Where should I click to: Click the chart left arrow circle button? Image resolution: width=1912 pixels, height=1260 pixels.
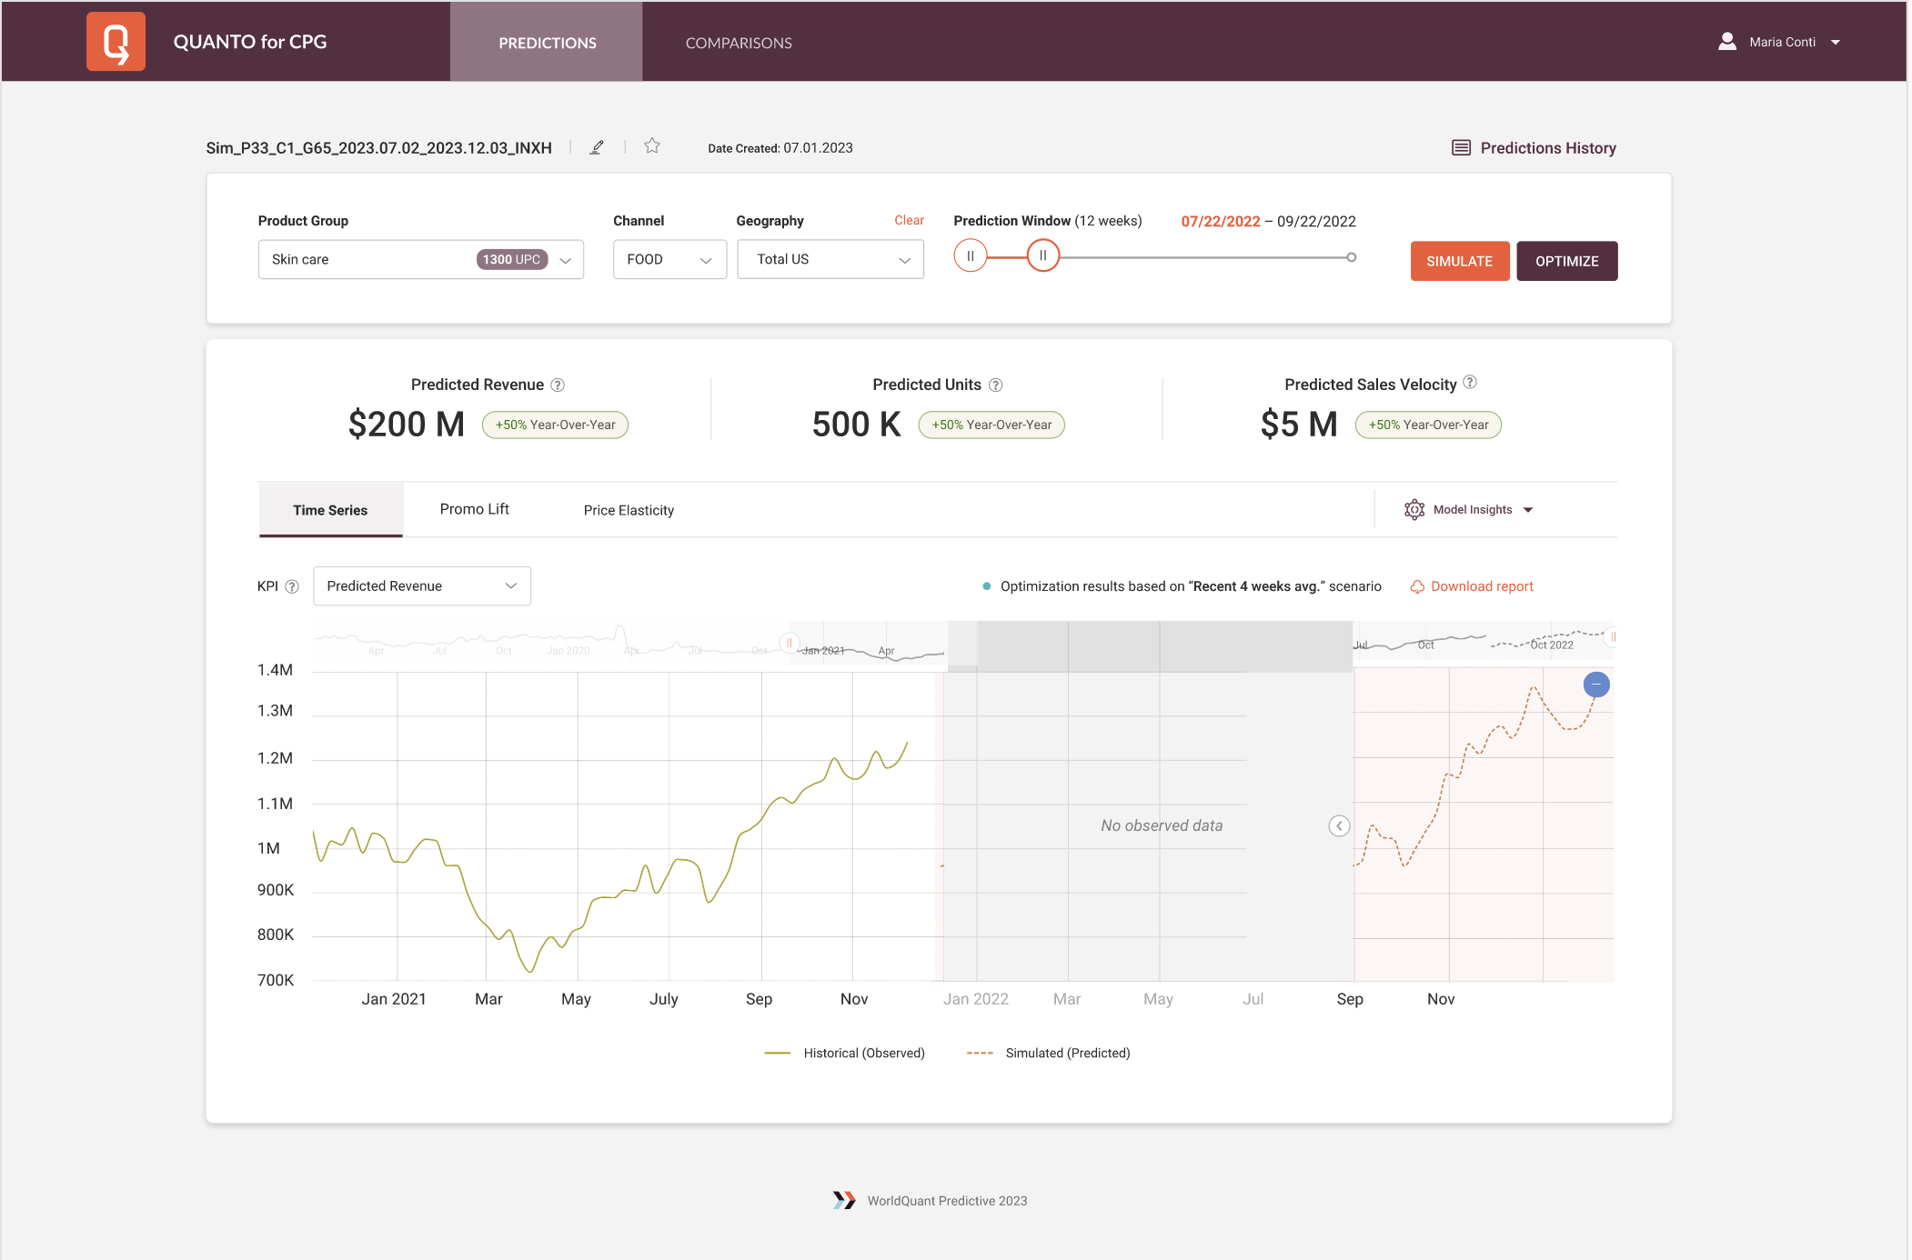coord(1338,825)
